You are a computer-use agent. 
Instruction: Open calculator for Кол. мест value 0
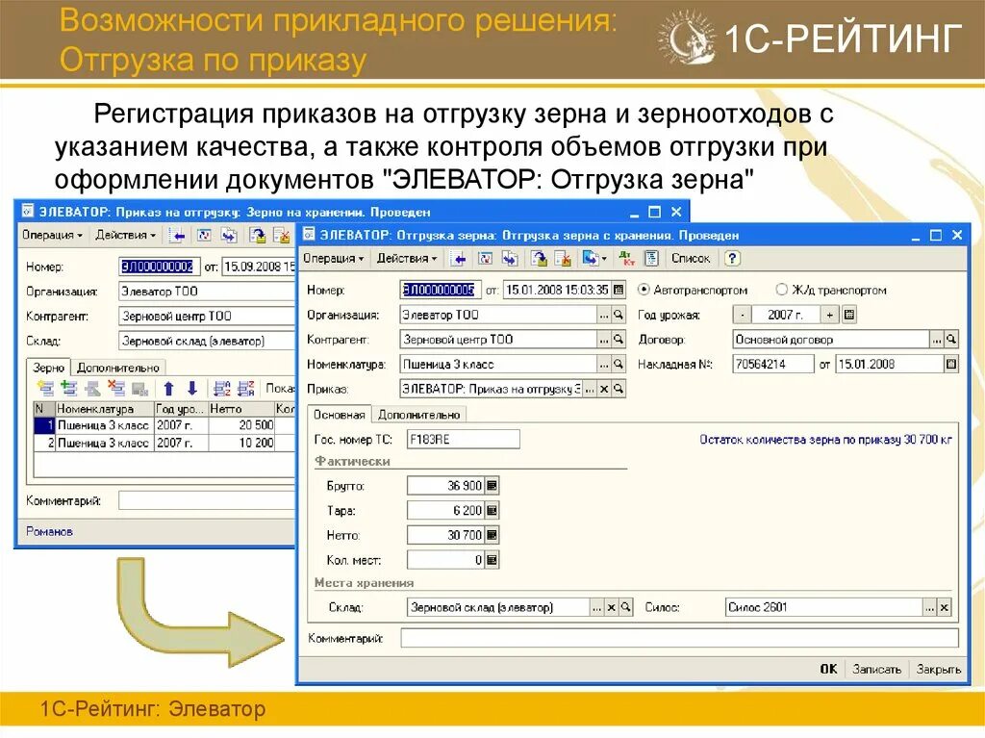coord(492,559)
